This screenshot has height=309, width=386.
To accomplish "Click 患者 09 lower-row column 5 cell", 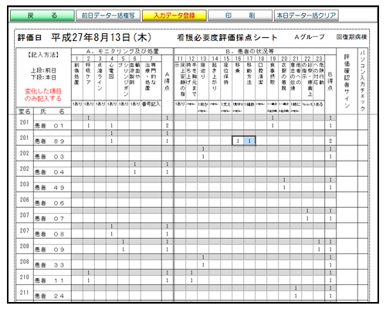I will coord(124,250).
